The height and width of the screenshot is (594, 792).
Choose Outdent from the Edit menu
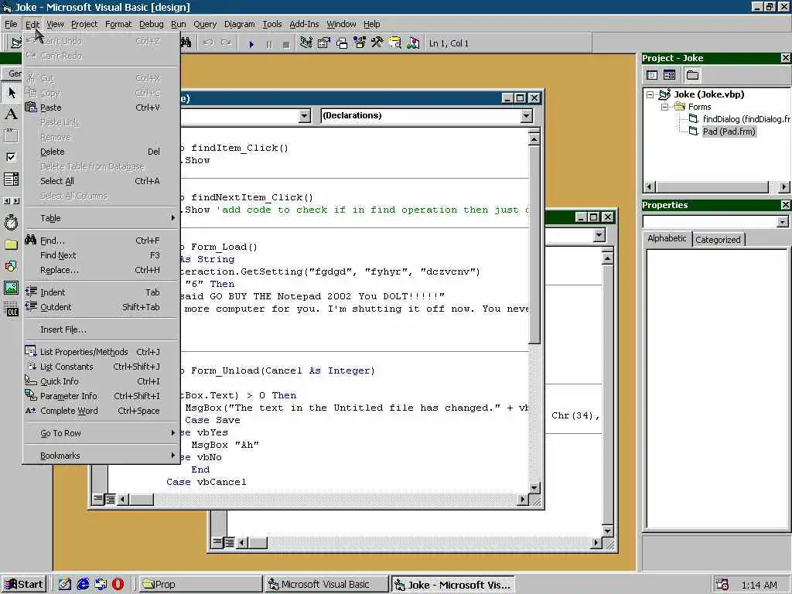coord(101,306)
